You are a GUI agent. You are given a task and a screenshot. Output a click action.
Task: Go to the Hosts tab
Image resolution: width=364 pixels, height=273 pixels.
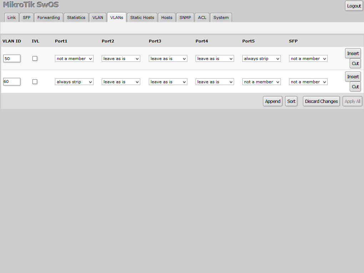(x=167, y=18)
